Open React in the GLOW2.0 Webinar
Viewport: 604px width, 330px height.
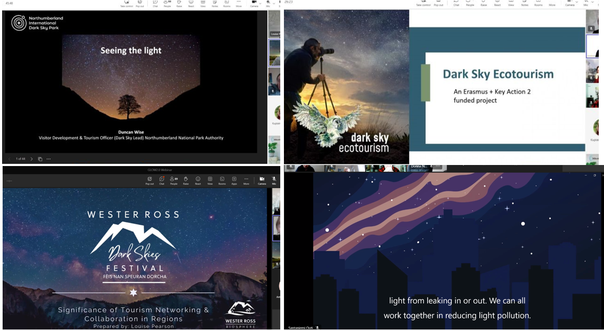[x=198, y=180]
